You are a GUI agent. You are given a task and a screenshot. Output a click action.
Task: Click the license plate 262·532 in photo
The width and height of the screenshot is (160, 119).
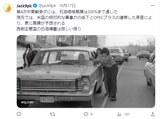47,99
